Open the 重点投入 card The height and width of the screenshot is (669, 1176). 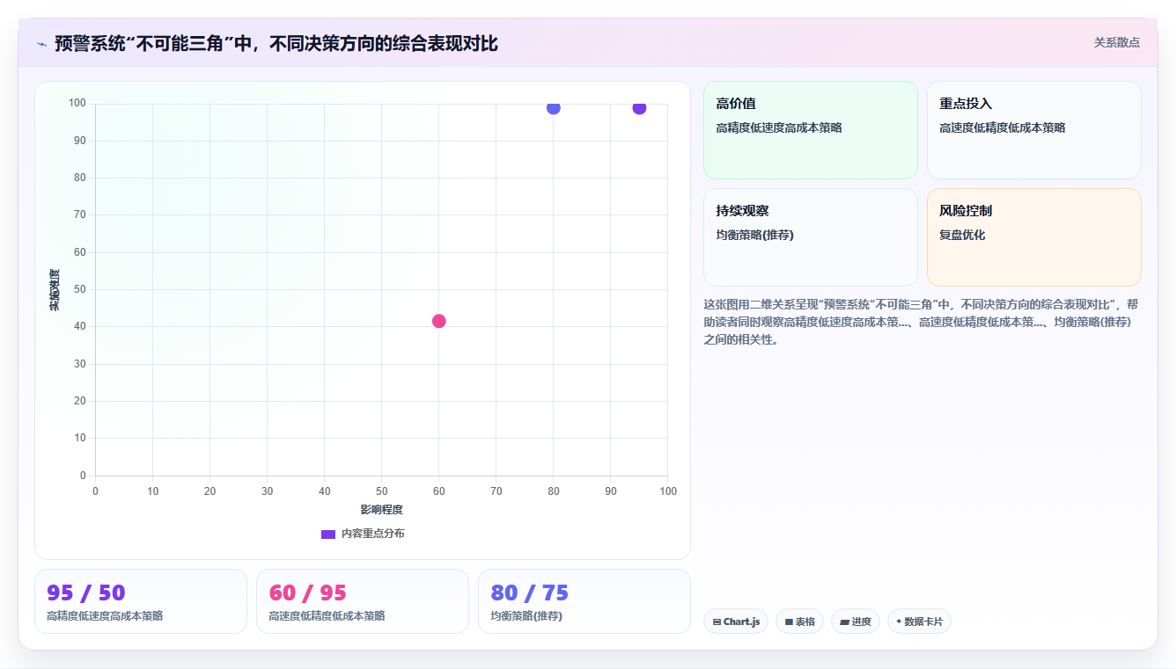click(x=1033, y=130)
